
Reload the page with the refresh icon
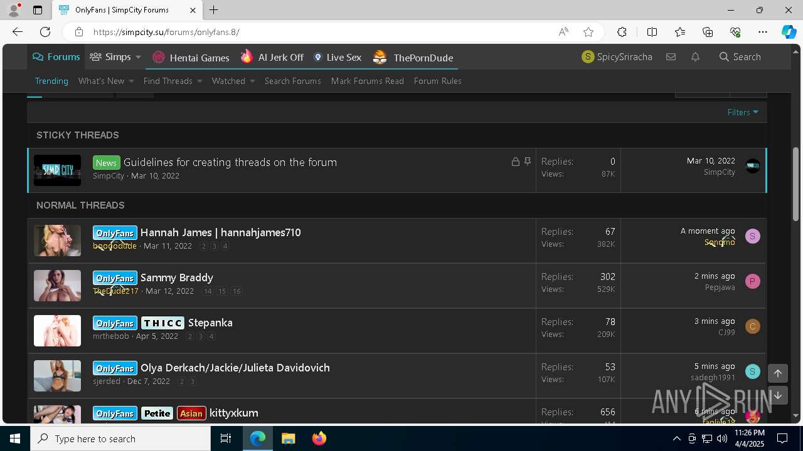coord(45,32)
